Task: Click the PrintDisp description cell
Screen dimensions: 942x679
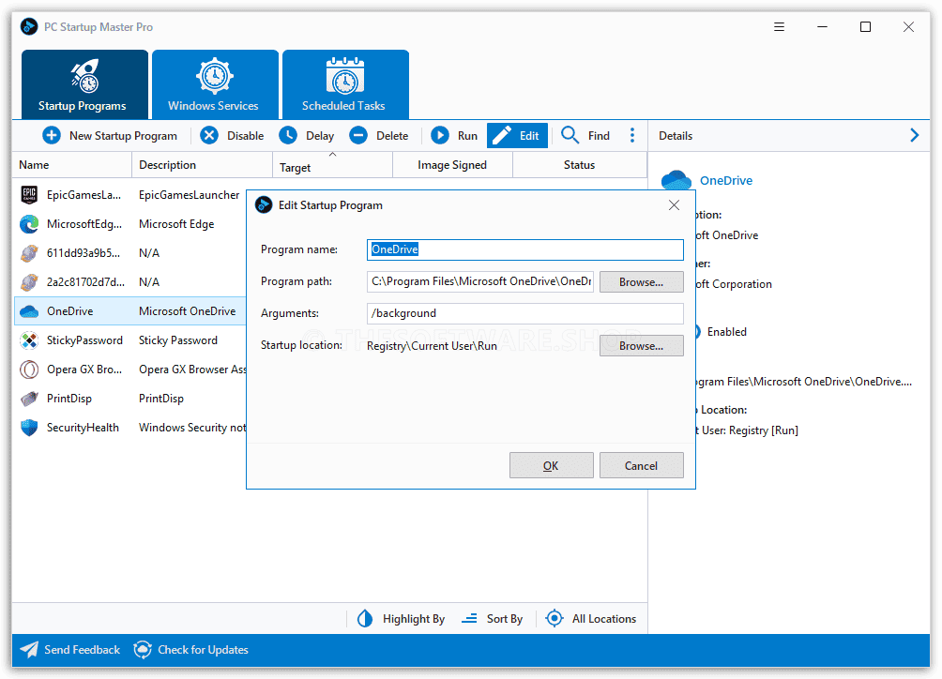Action: (x=161, y=399)
